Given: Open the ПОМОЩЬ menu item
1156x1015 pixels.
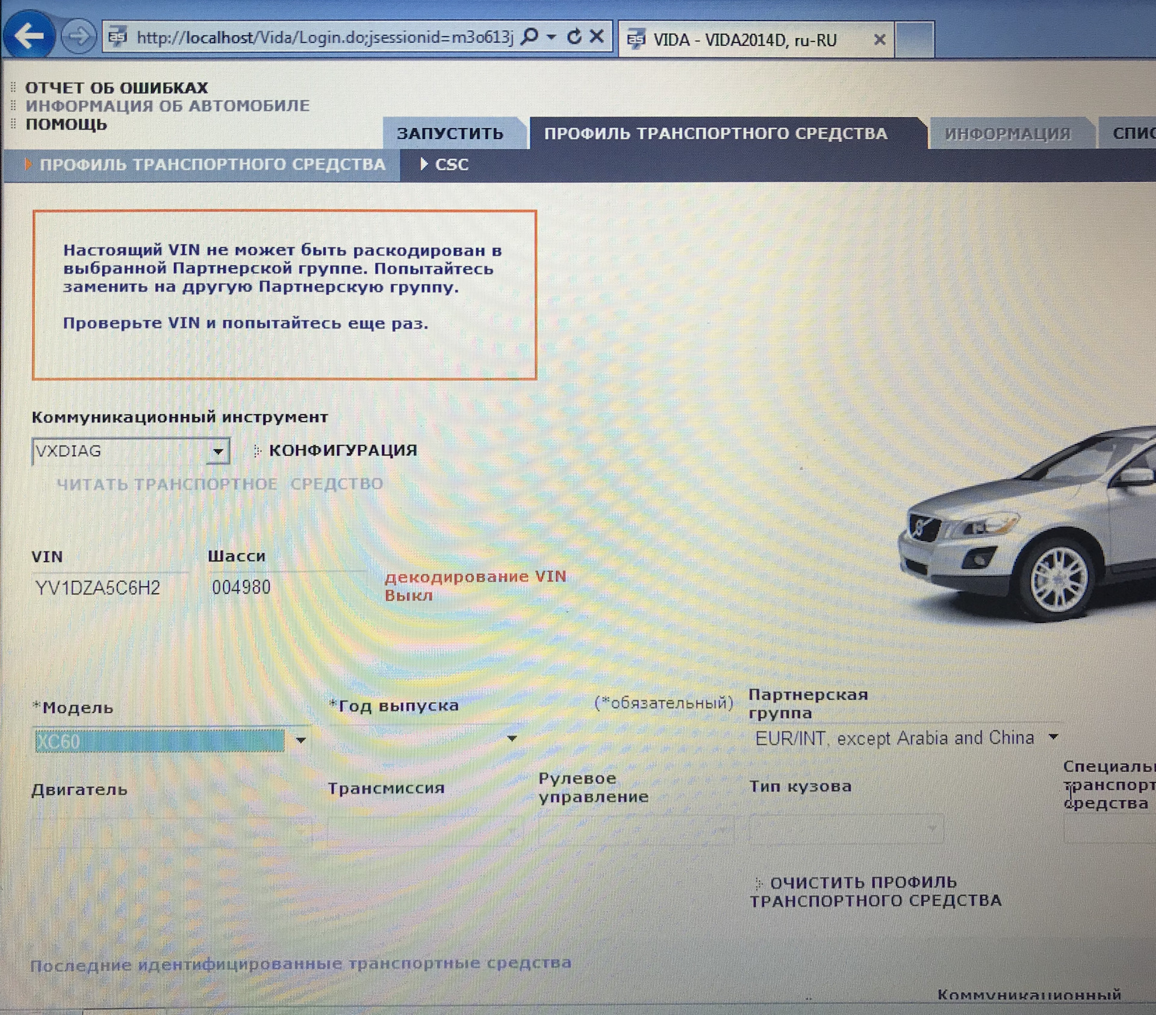Looking at the screenshot, I should coord(66,125).
